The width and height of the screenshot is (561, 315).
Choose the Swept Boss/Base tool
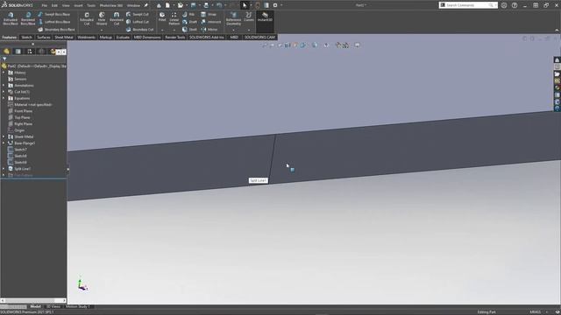(53, 14)
